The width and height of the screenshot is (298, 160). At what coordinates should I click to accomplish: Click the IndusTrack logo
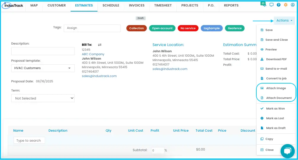coord(13,6)
